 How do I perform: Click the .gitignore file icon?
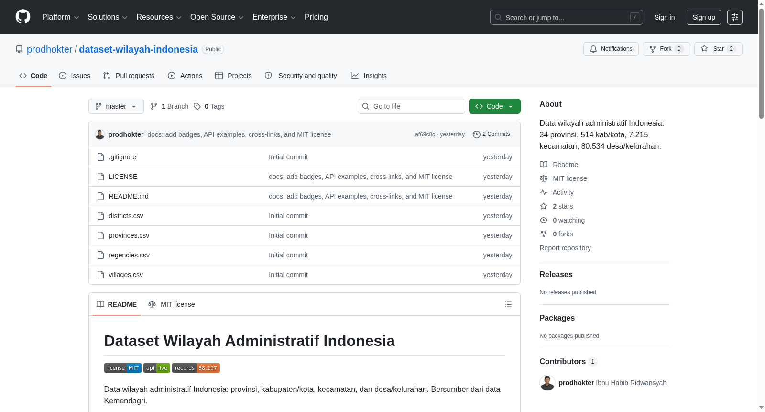point(100,157)
